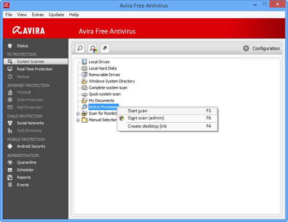Click the create desktop link toolbar icon
The height and width of the screenshot is (222, 288).
click(x=105, y=48)
